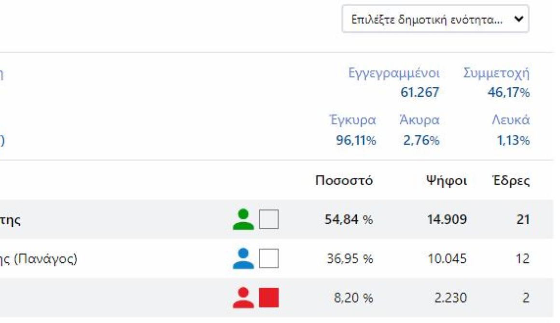Viewport: 560px width, 323px height.
Task: Click the red color square
Action: pos(269,298)
